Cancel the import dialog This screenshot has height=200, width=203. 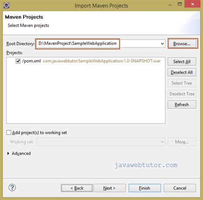pos(179,188)
